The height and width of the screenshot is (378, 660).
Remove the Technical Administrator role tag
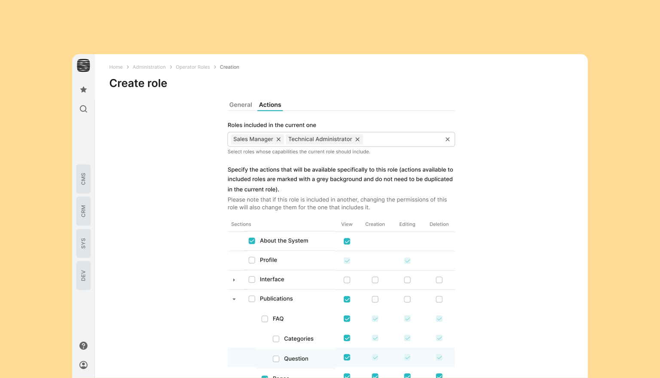[x=357, y=139]
